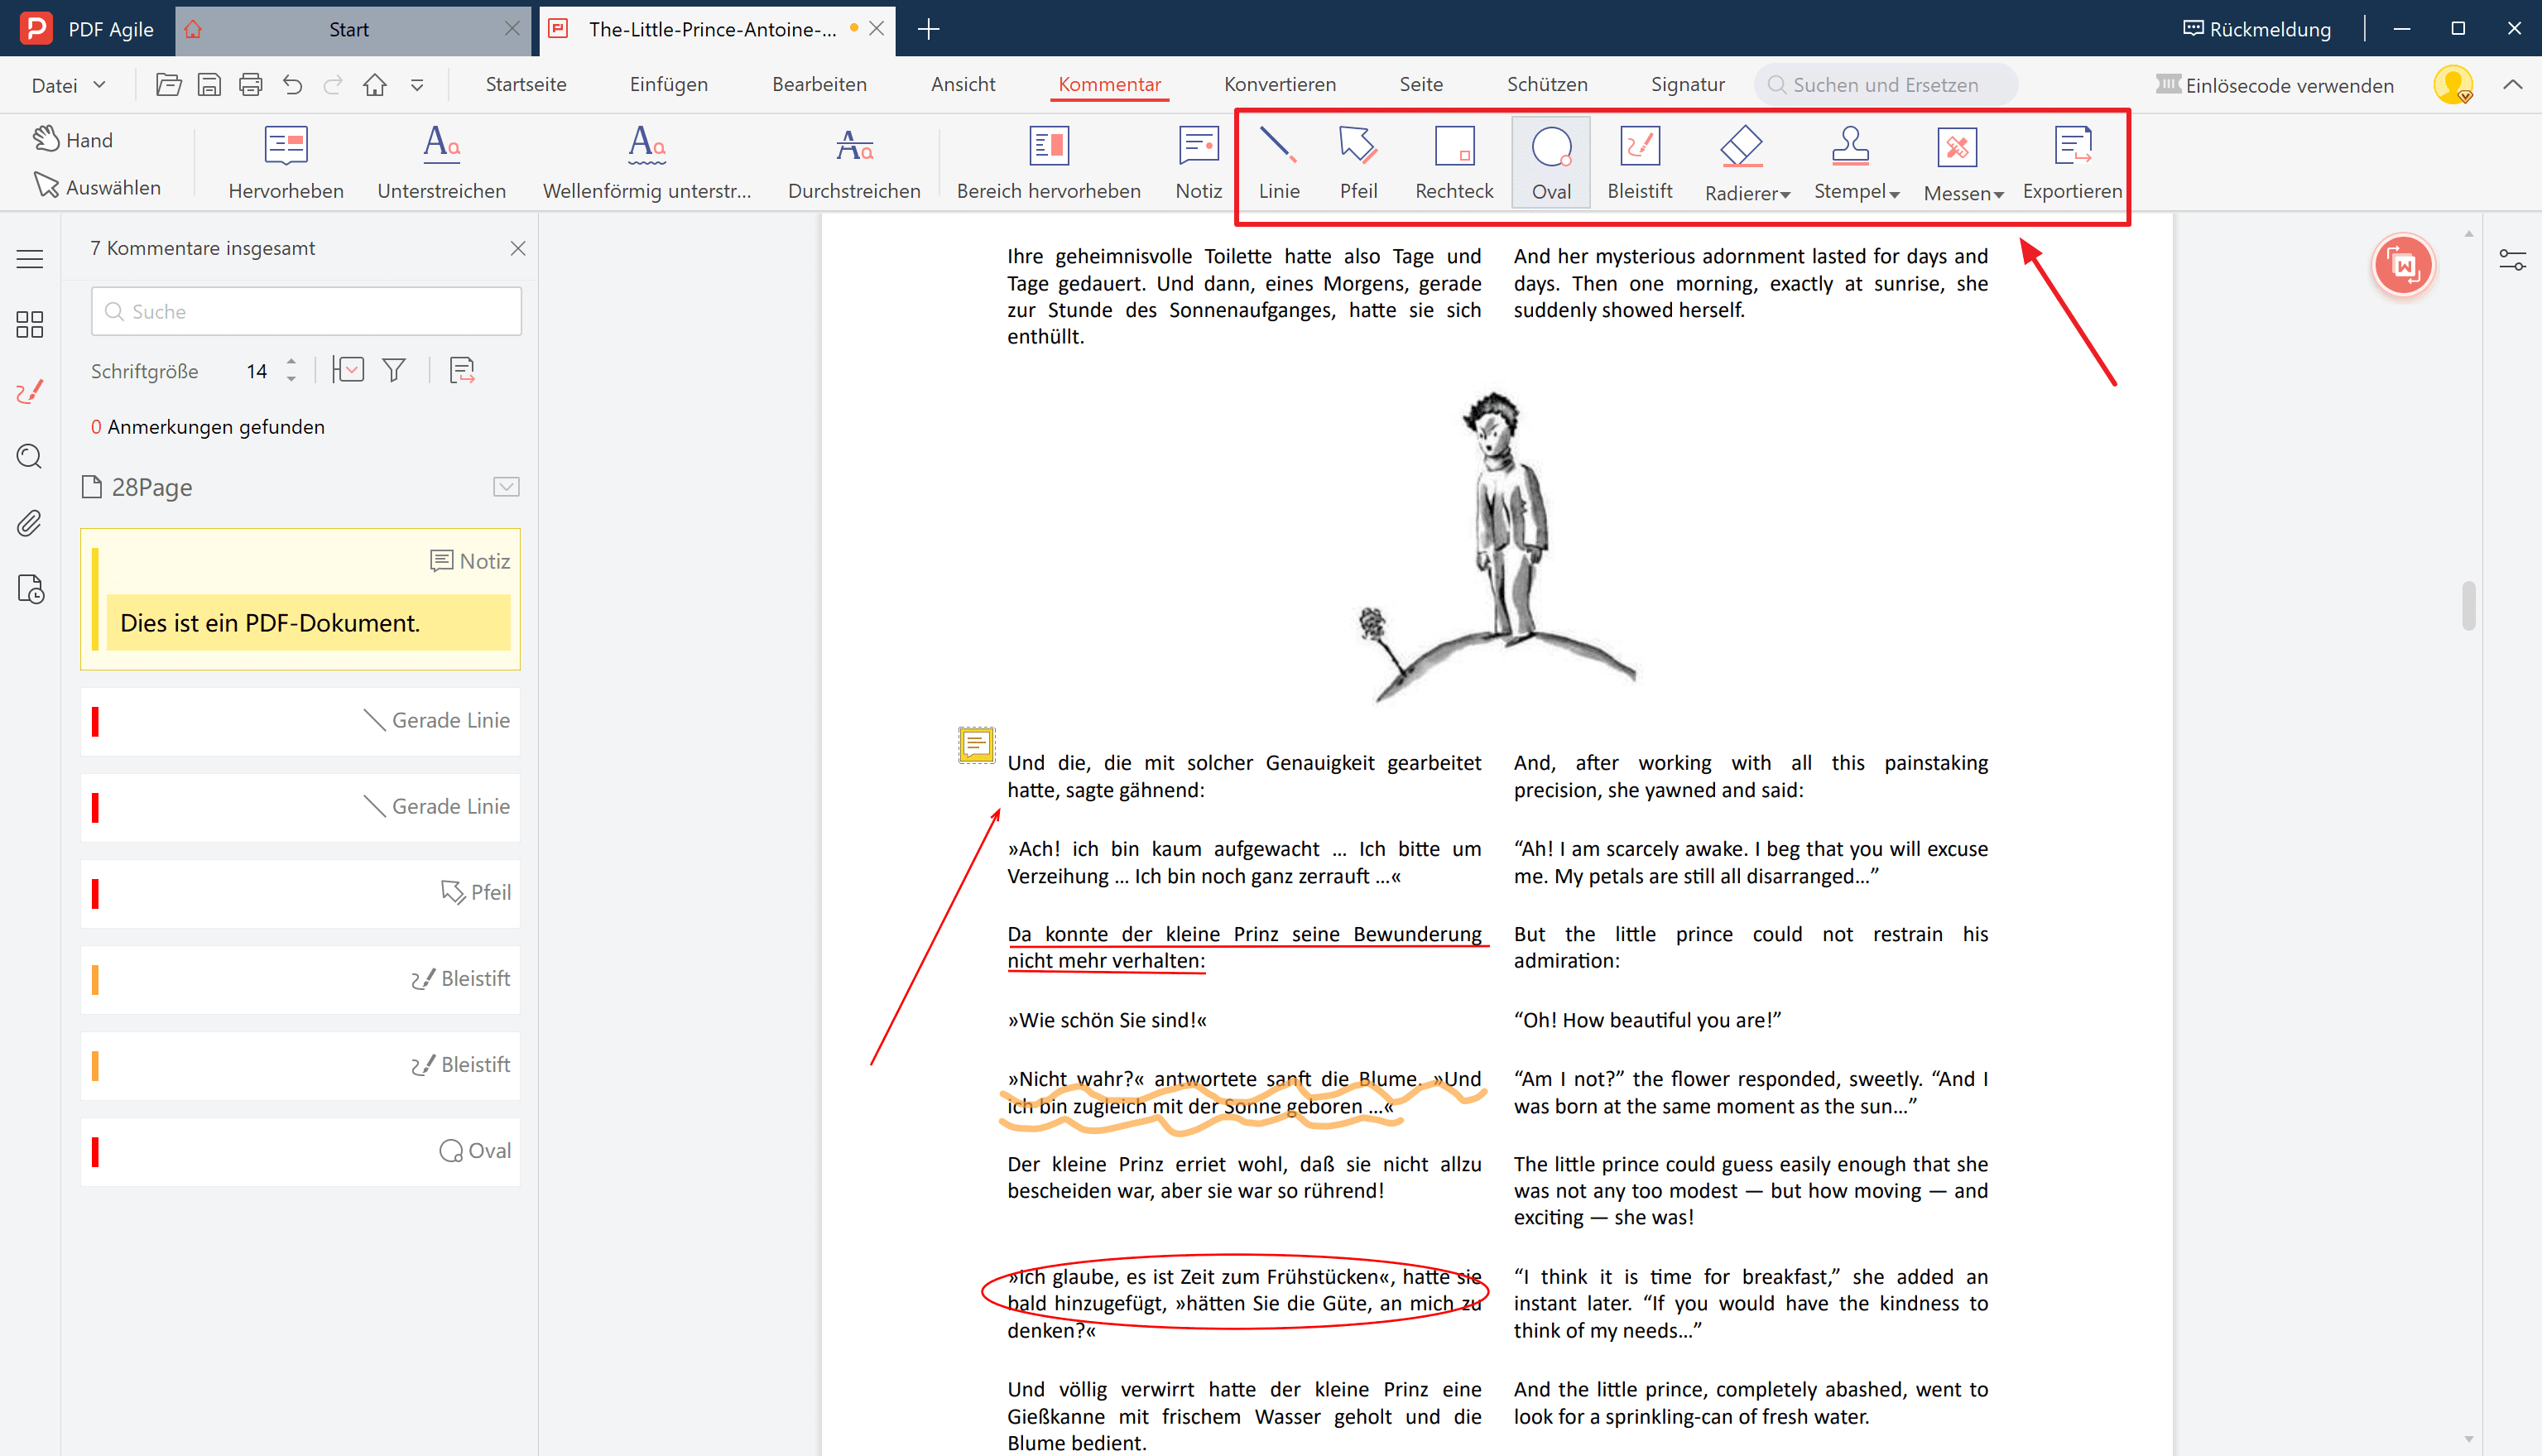Switch to the Konvertieren ribbon tab

(1280, 84)
